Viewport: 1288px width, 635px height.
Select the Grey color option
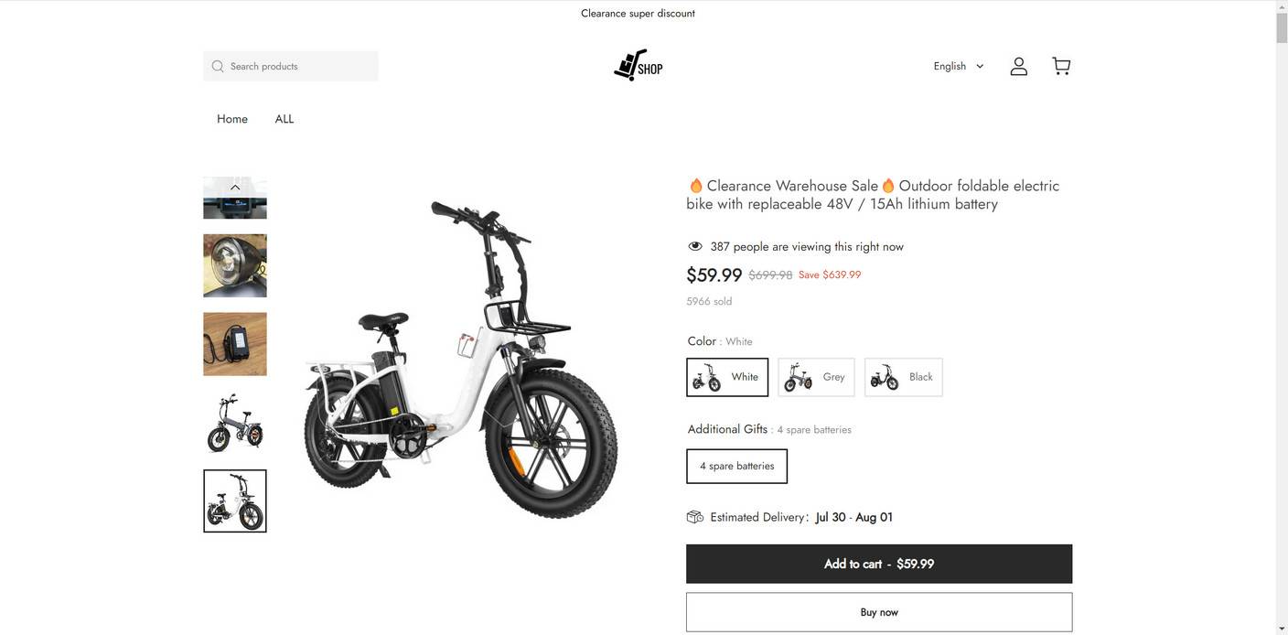(816, 377)
